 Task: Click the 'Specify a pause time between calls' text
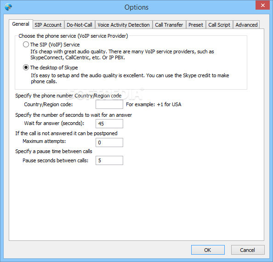pyautogui.click(x=54, y=151)
